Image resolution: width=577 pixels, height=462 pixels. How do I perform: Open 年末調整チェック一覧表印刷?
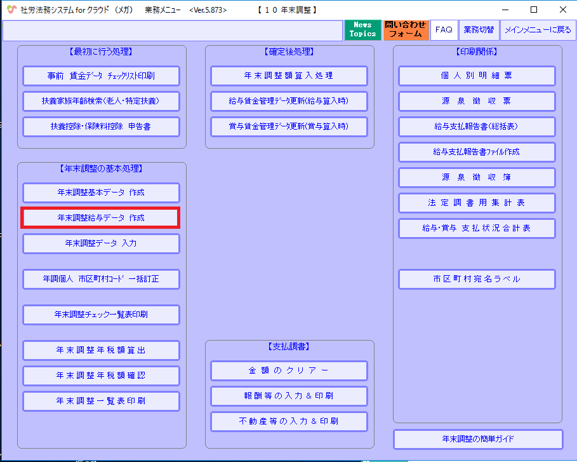(101, 315)
